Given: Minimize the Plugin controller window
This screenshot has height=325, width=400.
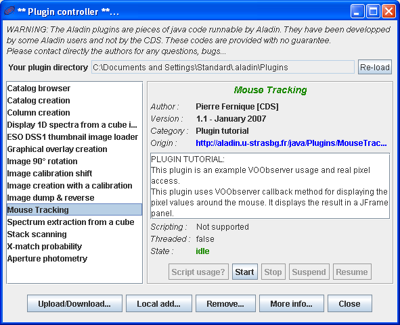Looking at the screenshot, I should click(x=357, y=11).
